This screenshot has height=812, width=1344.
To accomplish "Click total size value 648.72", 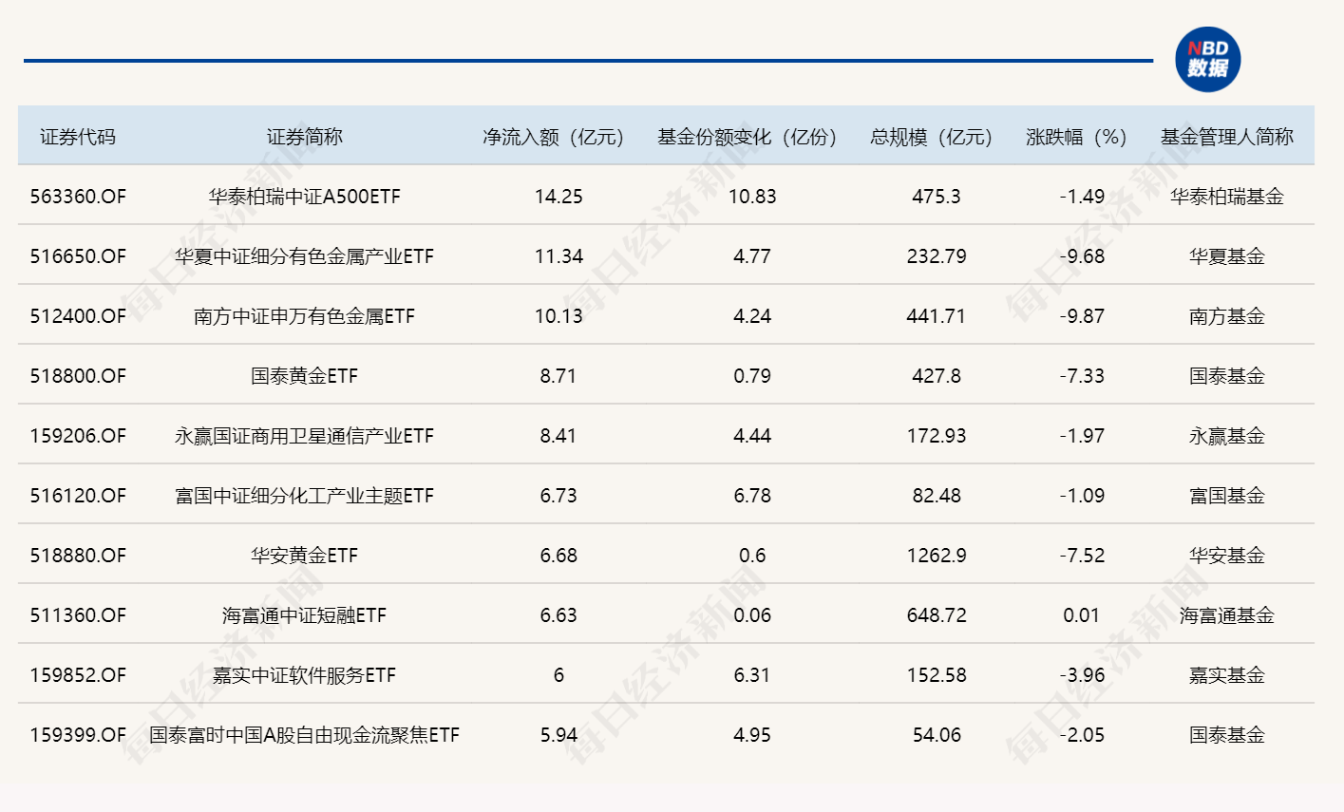I will pos(937,615).
